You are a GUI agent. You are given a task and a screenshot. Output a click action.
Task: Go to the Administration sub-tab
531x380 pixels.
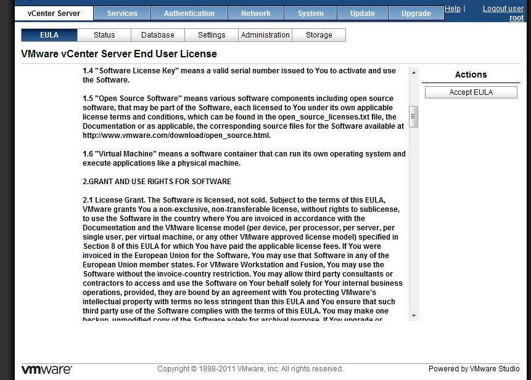(x=265, y=35)
